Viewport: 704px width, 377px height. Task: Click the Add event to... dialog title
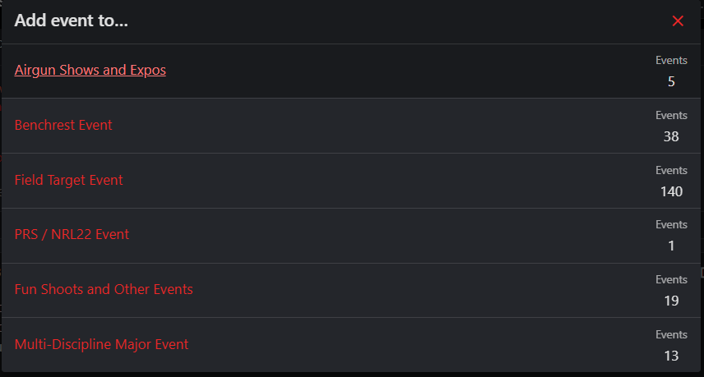tap(71, 21)
